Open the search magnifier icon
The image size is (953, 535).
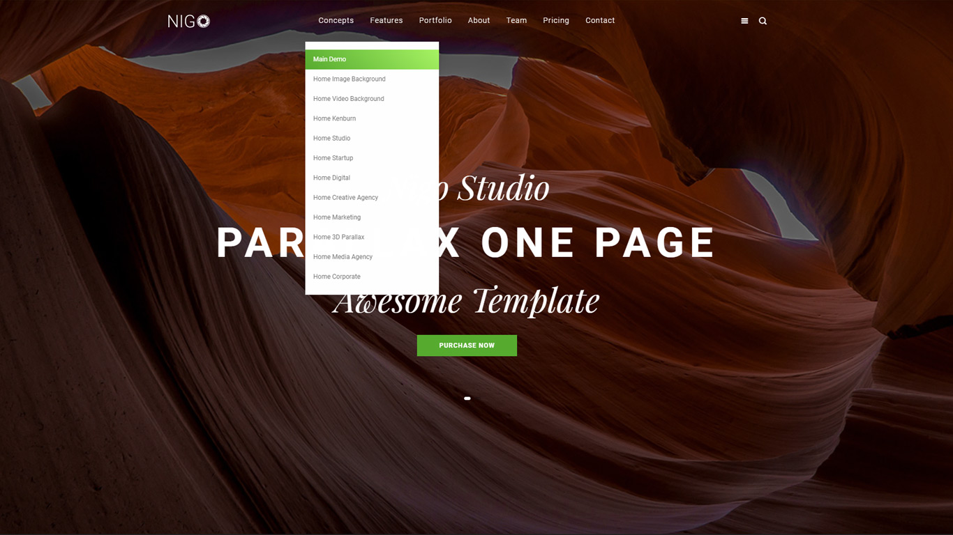763,21
